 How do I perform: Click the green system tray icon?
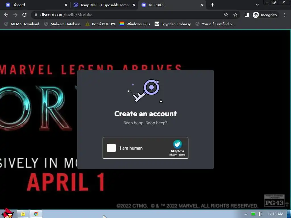pyautogui.click(x=253, y=214)
